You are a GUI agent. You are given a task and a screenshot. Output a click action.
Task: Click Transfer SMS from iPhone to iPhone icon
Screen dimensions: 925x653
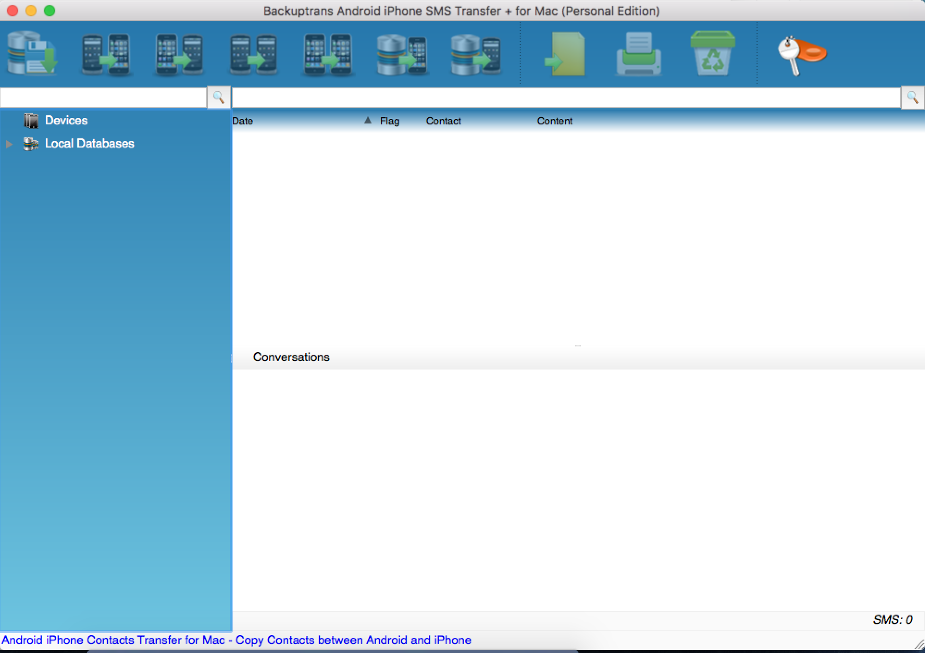(328, 54)
